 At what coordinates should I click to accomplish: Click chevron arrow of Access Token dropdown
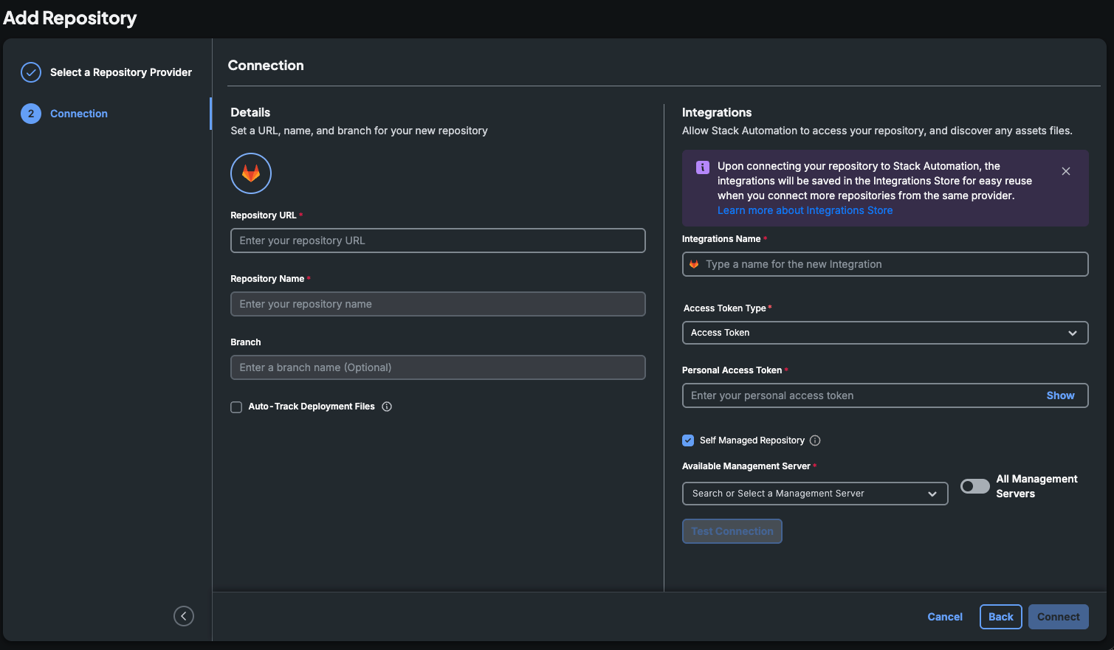(1073, 333)
